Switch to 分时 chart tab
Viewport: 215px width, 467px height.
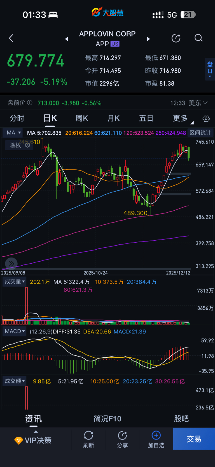tap(17, 118)
